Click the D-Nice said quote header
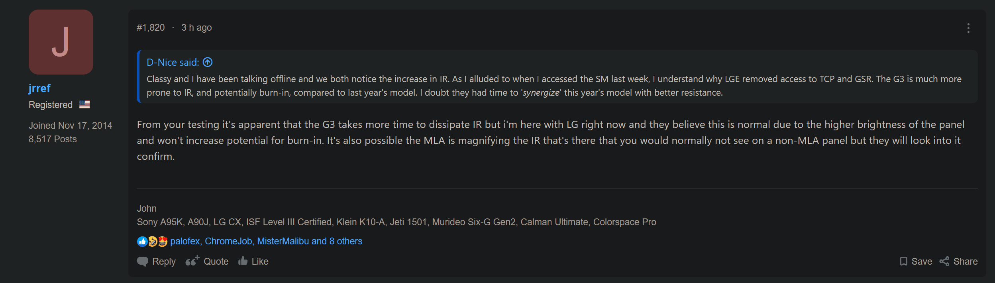 click(173, 63)
